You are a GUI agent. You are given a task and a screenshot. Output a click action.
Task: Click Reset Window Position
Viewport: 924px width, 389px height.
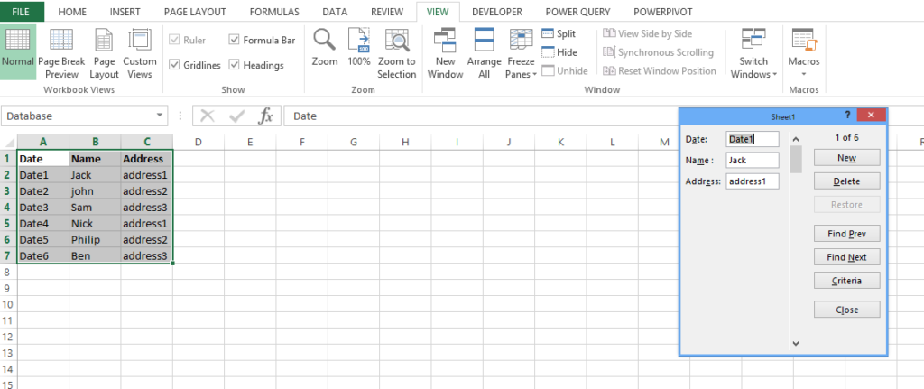[x=660, y=70]
